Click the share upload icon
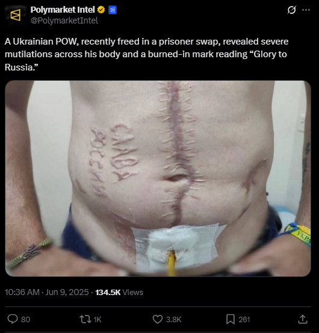Viewport: 319px width, 333px height. click(x=303, y=319)
